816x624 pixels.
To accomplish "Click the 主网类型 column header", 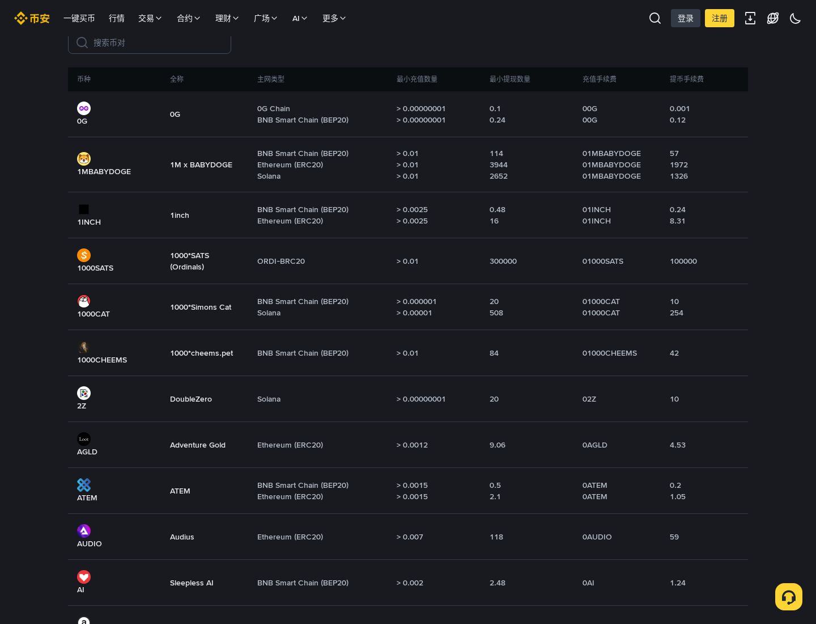I will (x=271, y=79).
